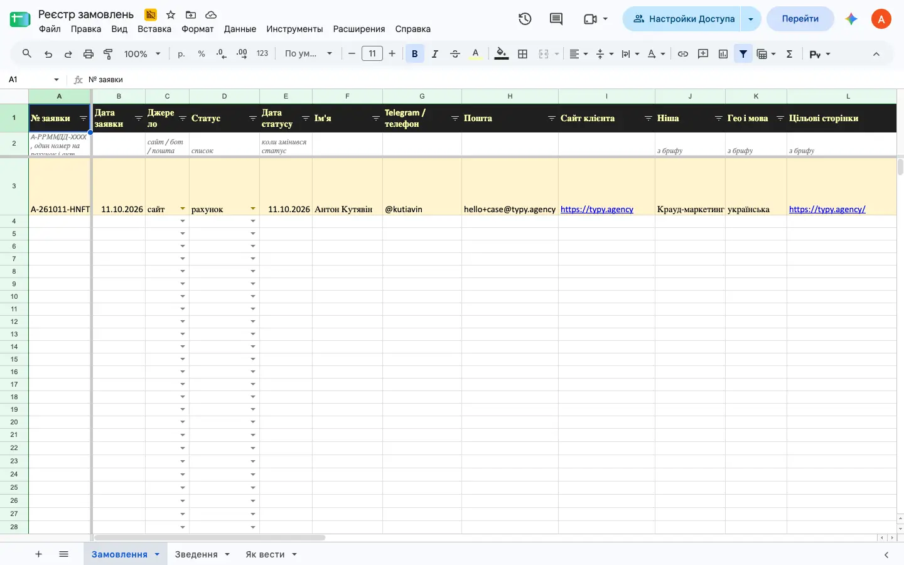Switch to the Зведення sheet tab
The height and width of the screenshot is (565, 904).
202,554
